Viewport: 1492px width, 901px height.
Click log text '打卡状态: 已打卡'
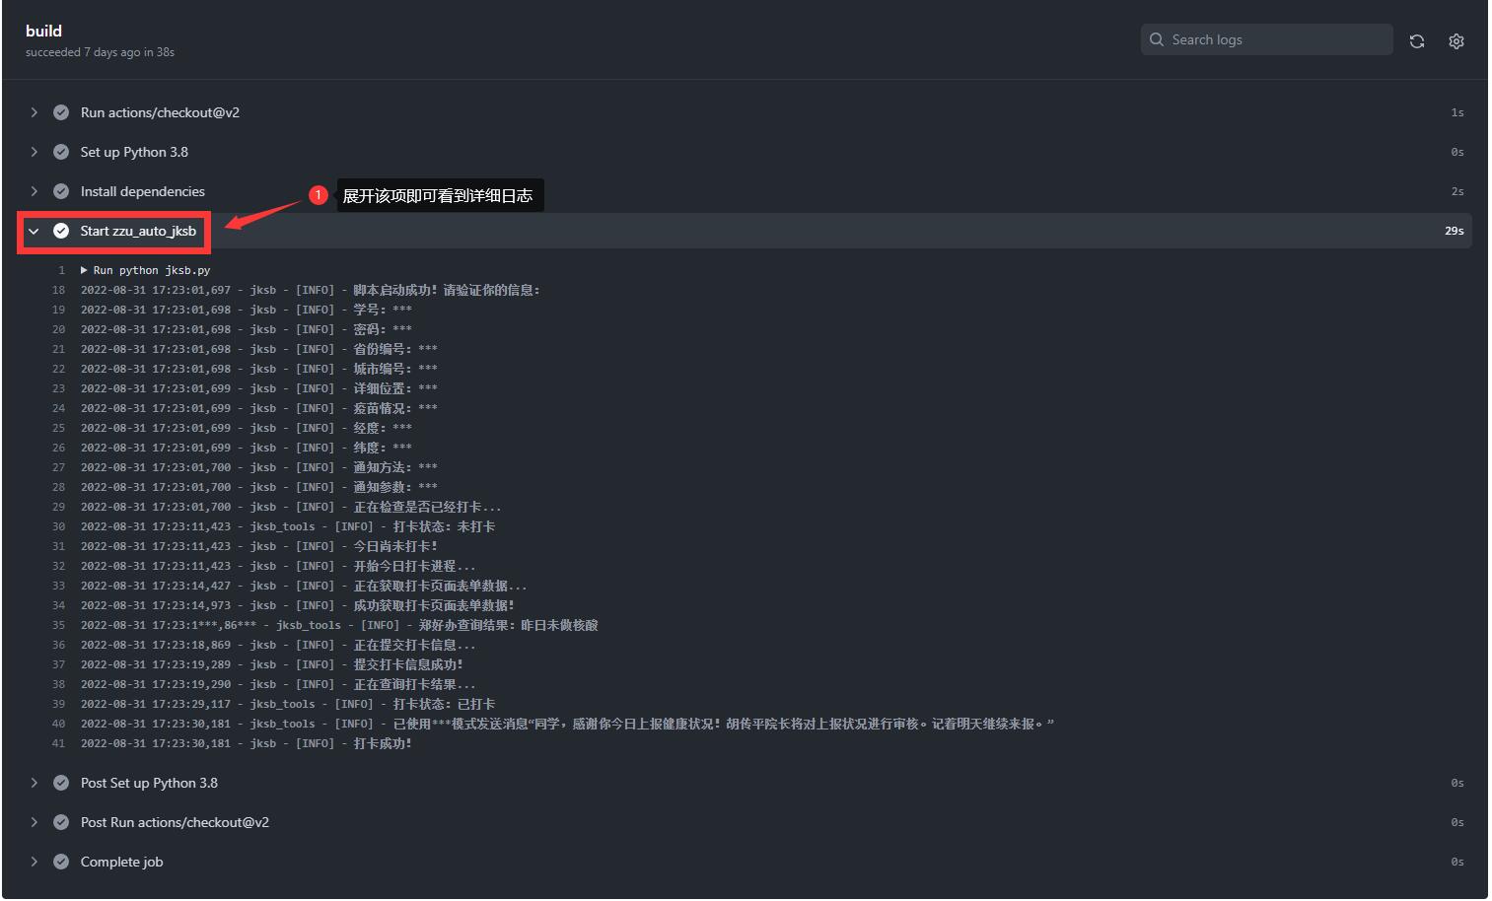(x=444, y=704)
